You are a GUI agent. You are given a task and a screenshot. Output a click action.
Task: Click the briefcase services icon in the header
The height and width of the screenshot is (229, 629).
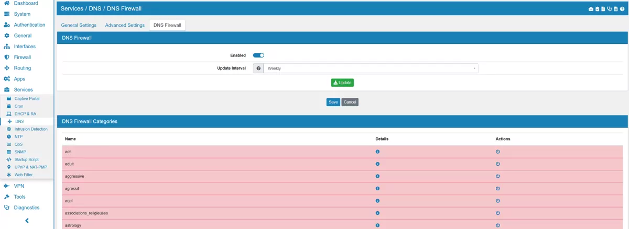tap(591, 9)
